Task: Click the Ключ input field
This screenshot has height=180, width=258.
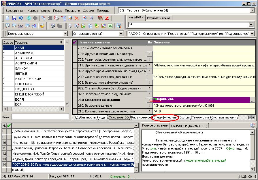Action: tap(40, 117)
